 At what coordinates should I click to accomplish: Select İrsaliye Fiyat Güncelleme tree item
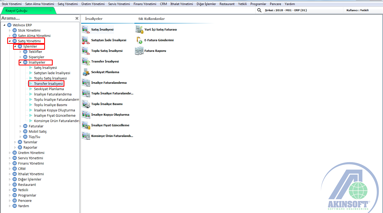55,115
